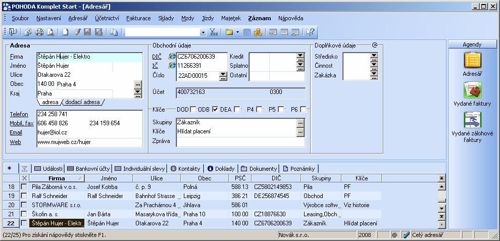Screen dimensions: 500x241
Task: Click the Firma column header to sort
Action: [x=57, y=178]
